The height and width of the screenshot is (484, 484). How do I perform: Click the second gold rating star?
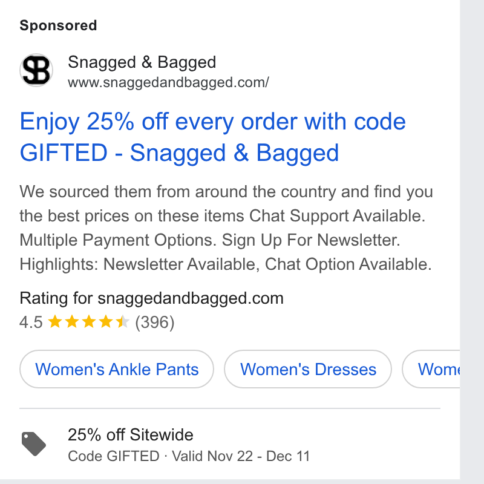72,322
